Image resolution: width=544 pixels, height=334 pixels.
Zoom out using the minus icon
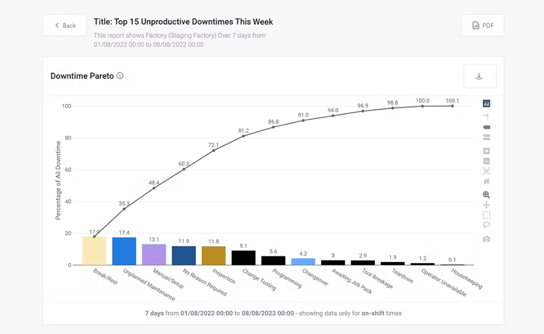486,161
